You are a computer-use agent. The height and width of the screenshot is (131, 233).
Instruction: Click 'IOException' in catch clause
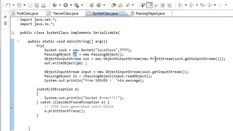[x=62, y=89]
